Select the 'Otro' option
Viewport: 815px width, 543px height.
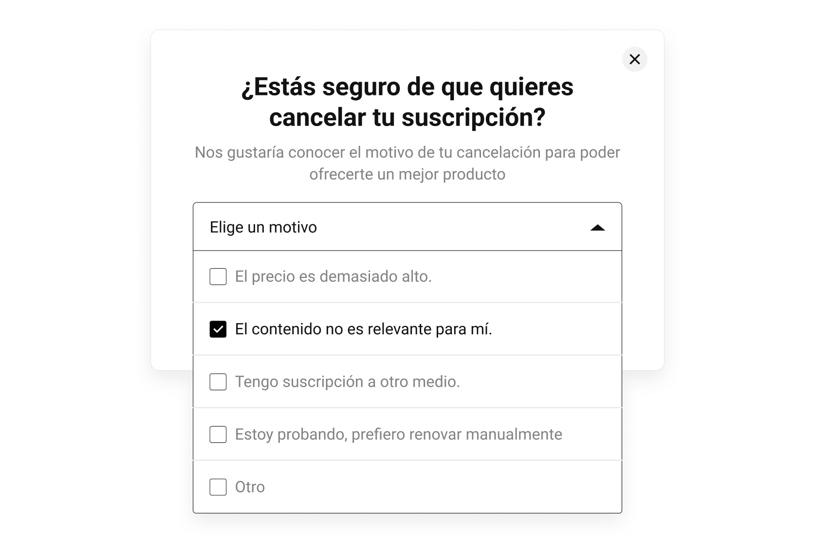click(x=218, y=487)
